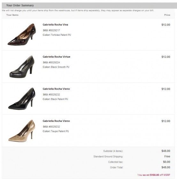Click the Your Order Summary heading
177x179 pixels.
point(20,5)
